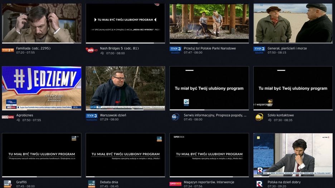The width and height of the screenshot is (335, 188).
Task: Open the Szkło kontaktowe black thumbnail
Action: 293,88
